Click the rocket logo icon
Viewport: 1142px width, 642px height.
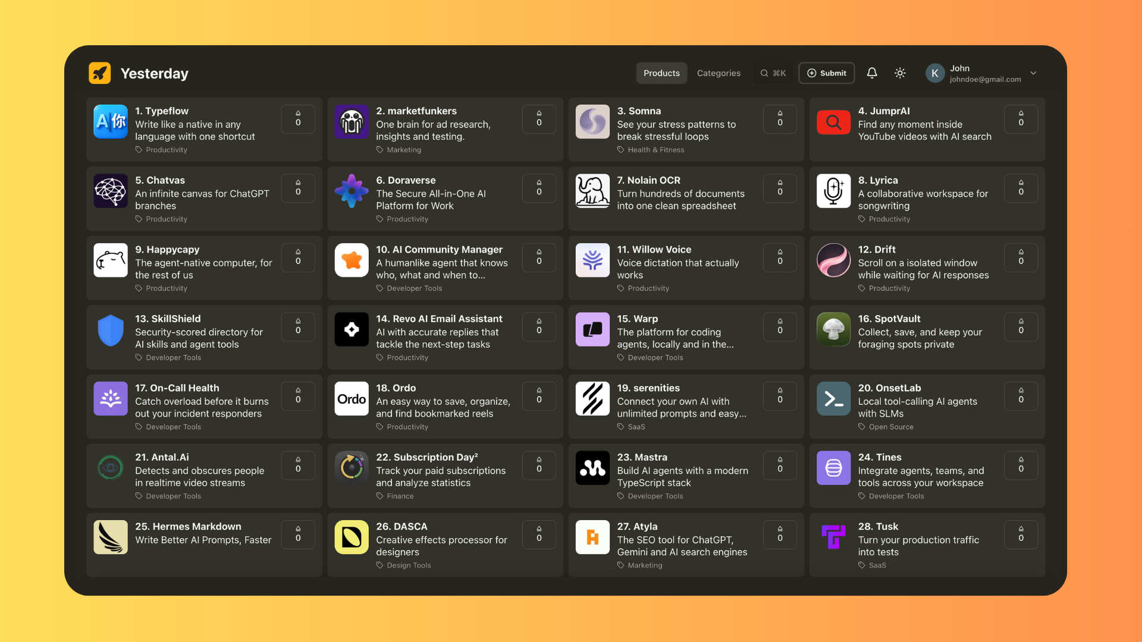100,73
